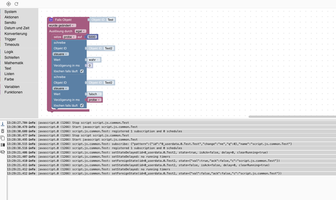The image size is (336, 200).
Task: Select the Farbe toolbox category
Action: pyautogui.click(x=9, y=79)
